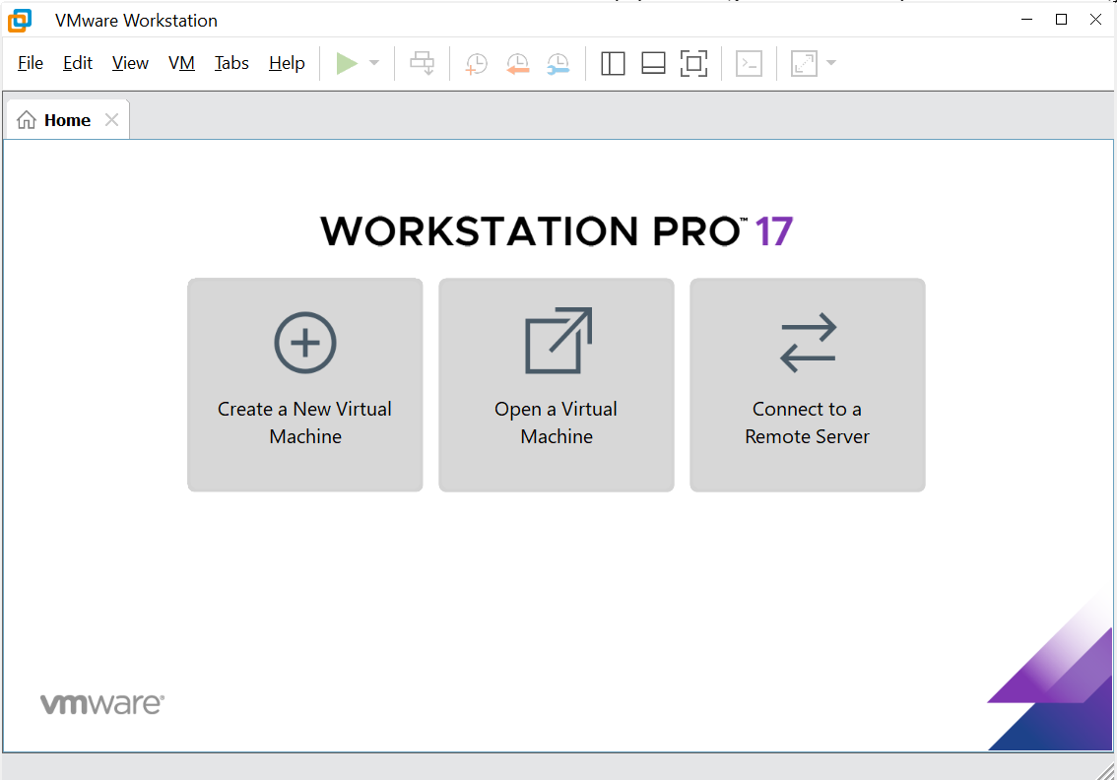Image resolution: width=1117 pixels, height=780 pixels.
Task: Expand the power options dropdown arrow
Action: point(374,64)
